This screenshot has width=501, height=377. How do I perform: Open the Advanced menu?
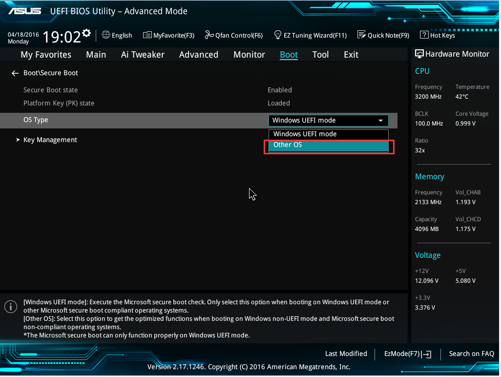[198, 55]
